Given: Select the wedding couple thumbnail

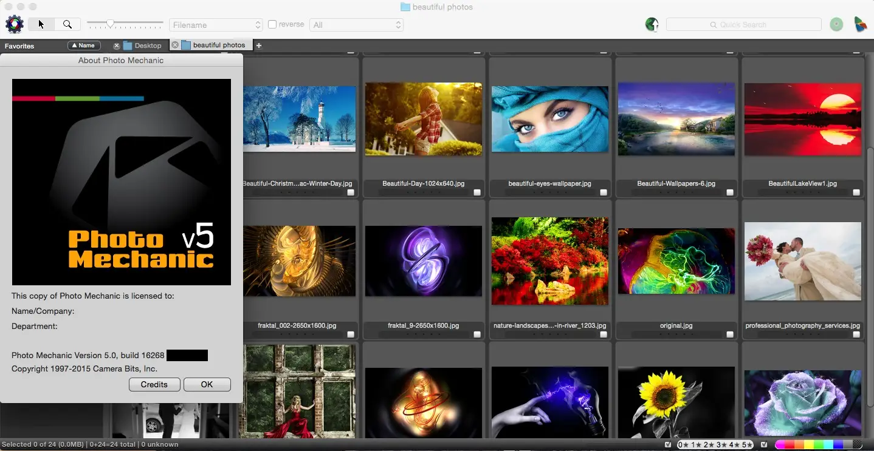Looking at the screenshot, I should click(803, 261).
